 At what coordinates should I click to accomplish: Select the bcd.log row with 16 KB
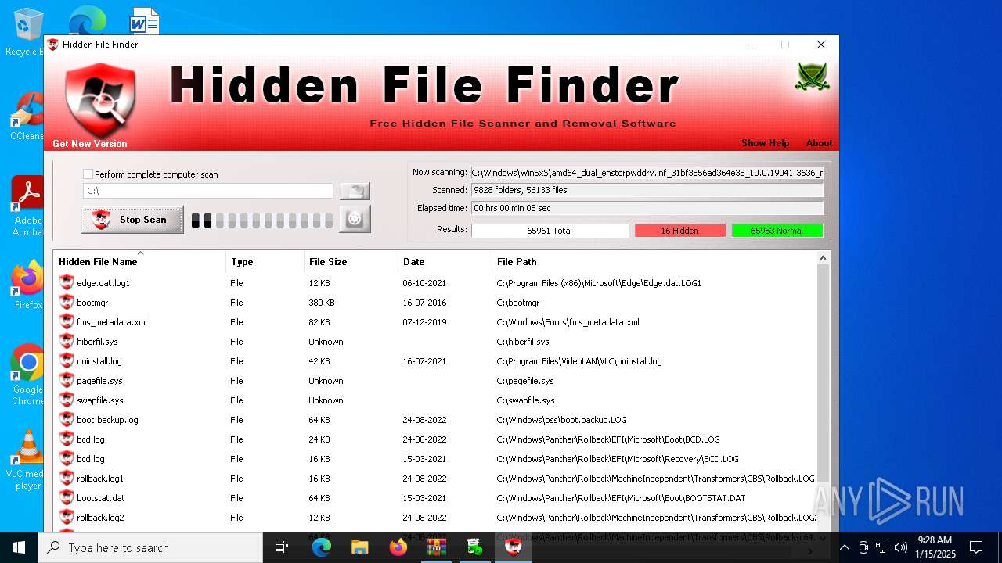434,459
